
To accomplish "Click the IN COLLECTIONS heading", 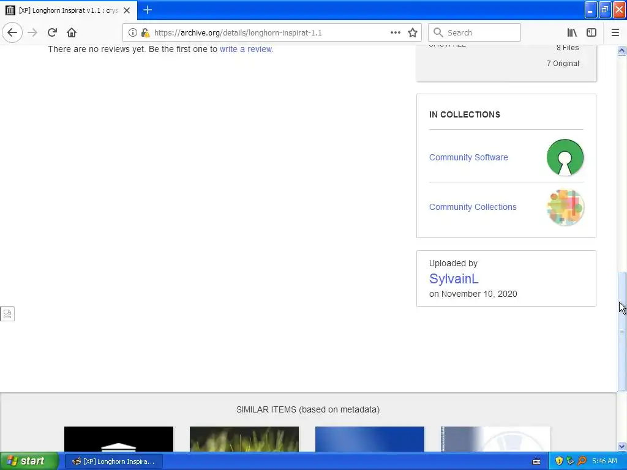I will (465, 114).
